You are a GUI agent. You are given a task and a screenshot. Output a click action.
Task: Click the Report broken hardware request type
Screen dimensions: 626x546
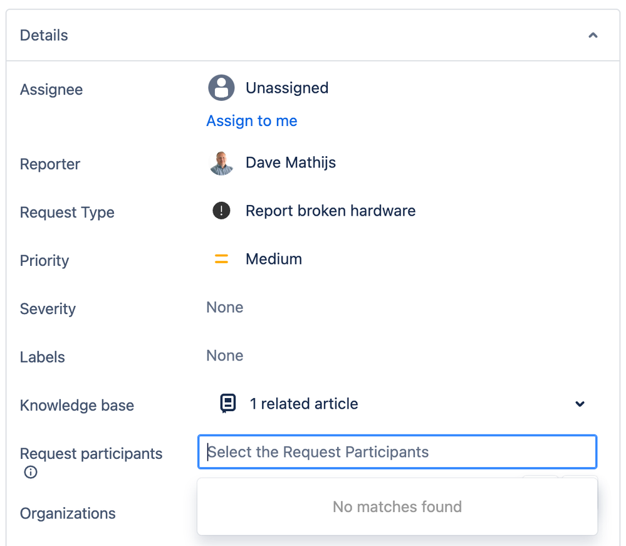[330, 211]
